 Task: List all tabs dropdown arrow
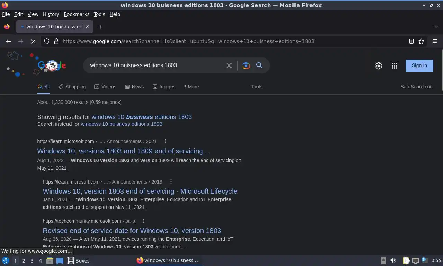point(436,27)
